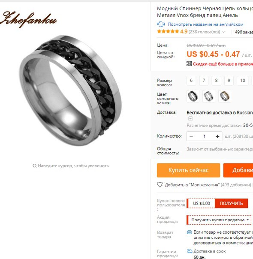Pick the black chain ring color swatch
The height and width of the screenshot is (259, 253).
tap(193, 96)
